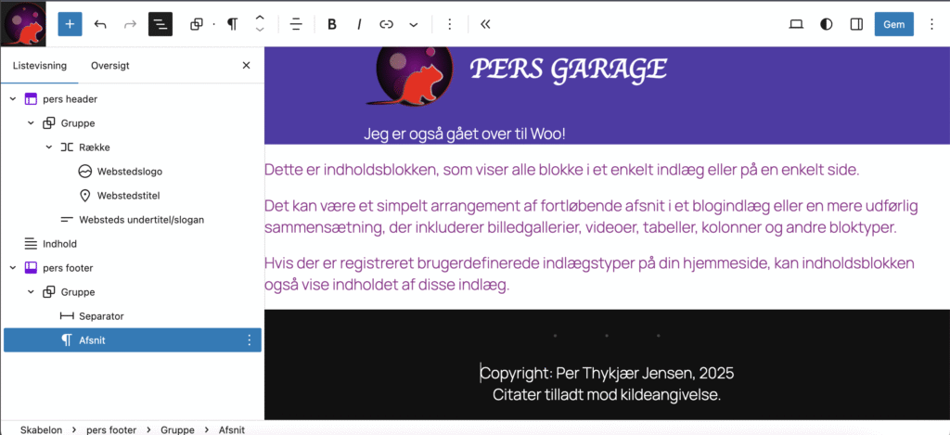Collapse the block toolbar with double chevron
Viewport: 950px width, 435px height.
pos(485,24)
